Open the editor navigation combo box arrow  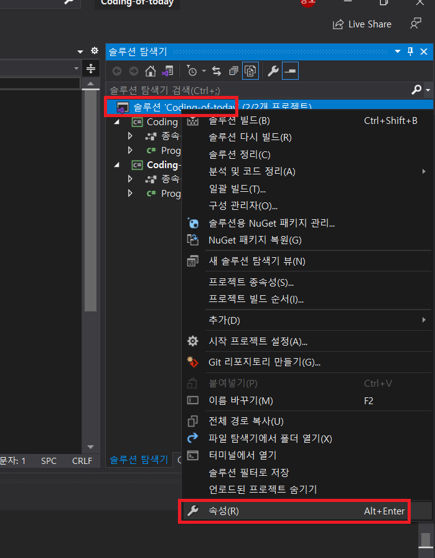tap(76, 68)
